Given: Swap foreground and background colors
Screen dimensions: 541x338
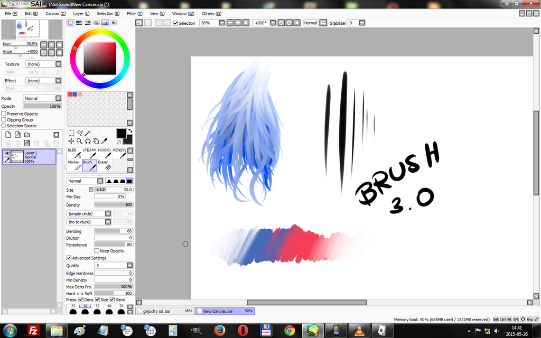Looking at the screenshot, I should (x=130, y=131).
